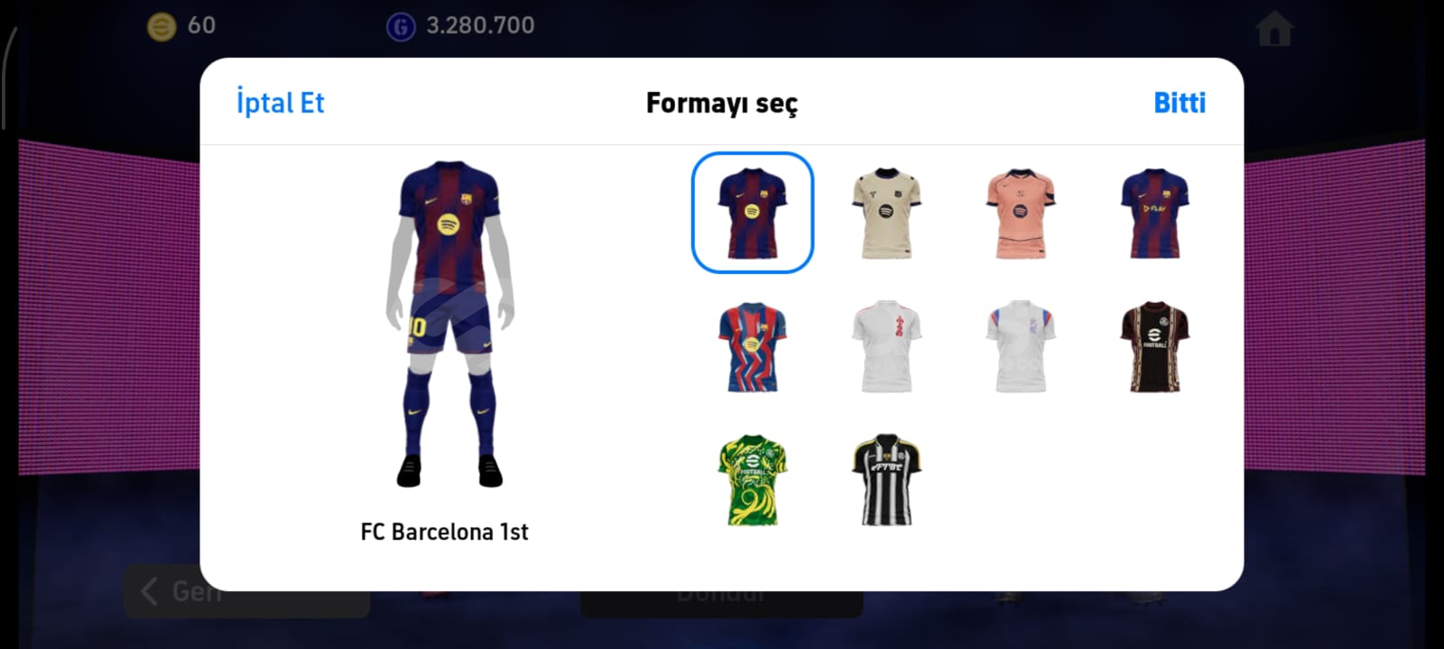Pick the salmon pink jersey
Screen dimensions: 1444x649
click(1020, 213)
